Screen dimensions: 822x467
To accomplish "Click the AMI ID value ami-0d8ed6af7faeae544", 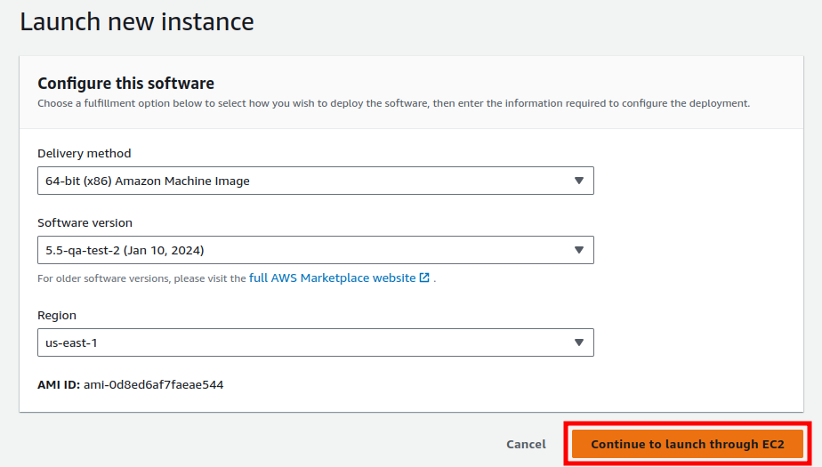I will (154, 384).
